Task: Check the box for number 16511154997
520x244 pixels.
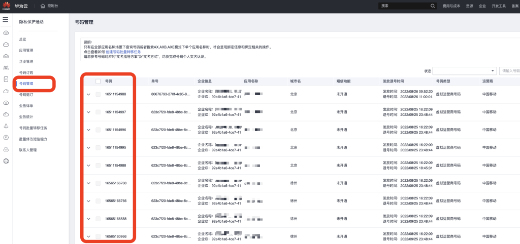Action: (98, 112)
